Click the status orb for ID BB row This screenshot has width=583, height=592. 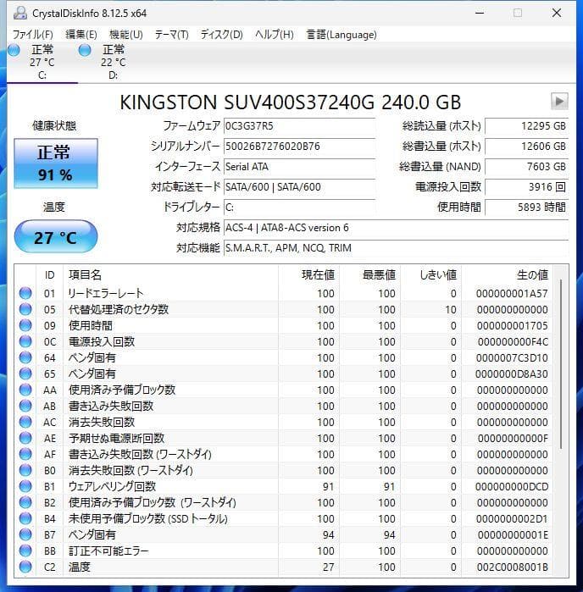coord(25,551)
